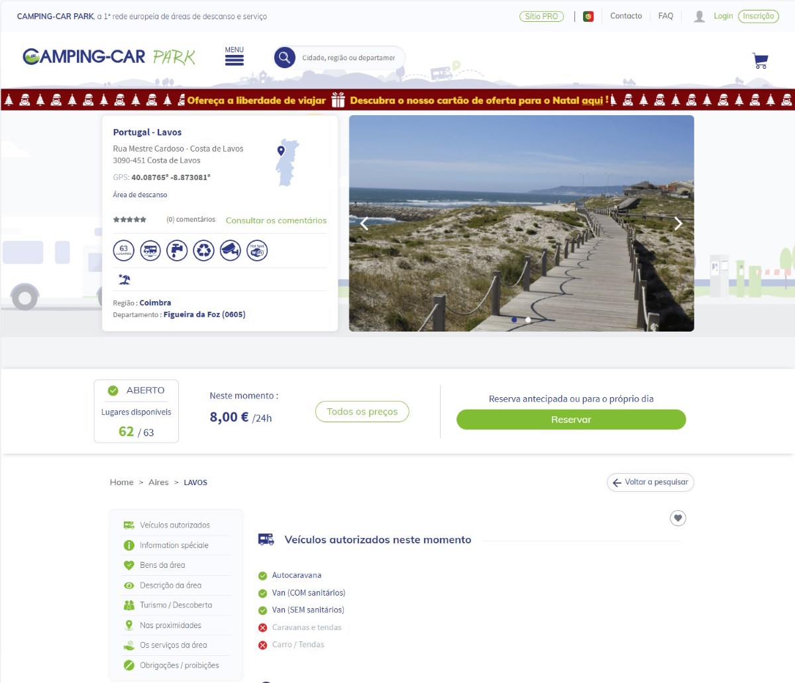The image size is (795, 683).
Task: Toggle the heart favorite button
Action: (x=678, y=518)
